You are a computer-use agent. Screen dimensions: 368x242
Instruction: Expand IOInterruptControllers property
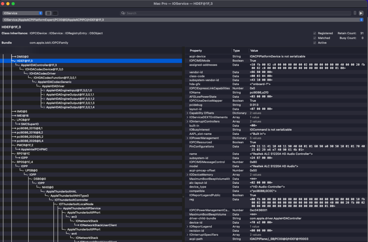click(x=187, y=122)
